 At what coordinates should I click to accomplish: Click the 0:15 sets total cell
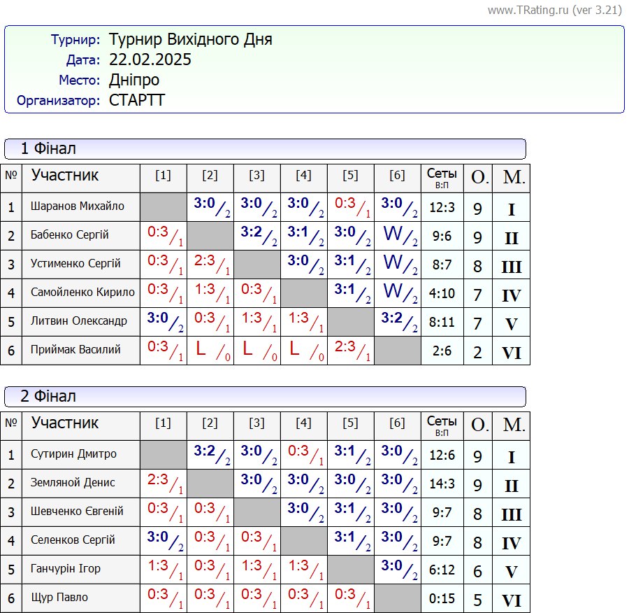pos(442,599)
